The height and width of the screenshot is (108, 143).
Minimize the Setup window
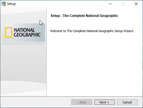pyautogui.click(x=110, y=4)
